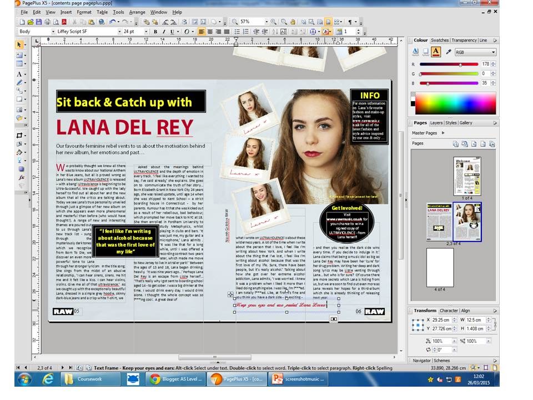Select the Text colour button in Colour tab
This screenshot has width=533, height=400.
(x=436, y=51)
